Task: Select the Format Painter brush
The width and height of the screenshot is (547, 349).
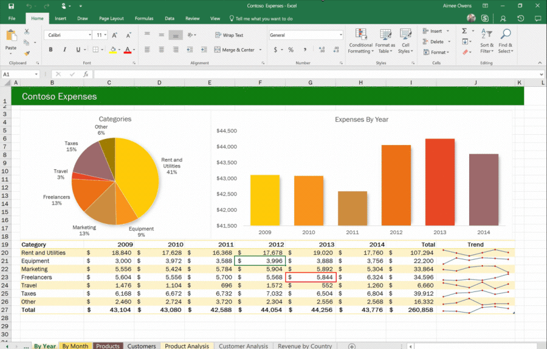Action: (27, 53)
